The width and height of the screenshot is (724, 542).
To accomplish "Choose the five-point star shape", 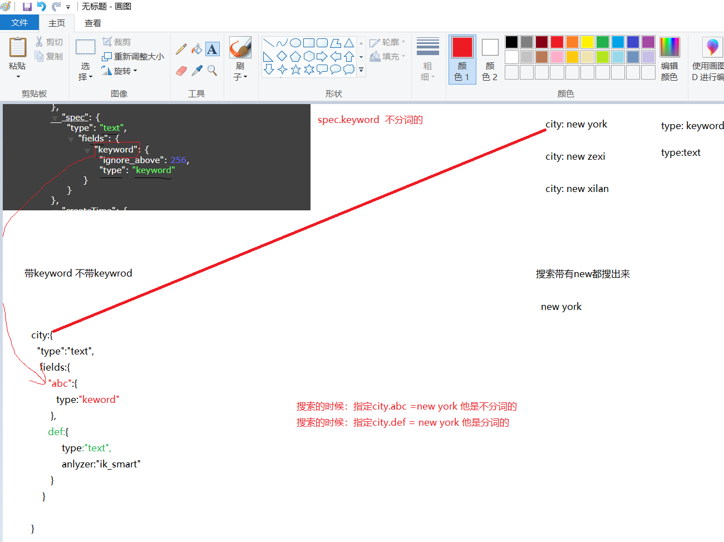I will click(295, 70).
